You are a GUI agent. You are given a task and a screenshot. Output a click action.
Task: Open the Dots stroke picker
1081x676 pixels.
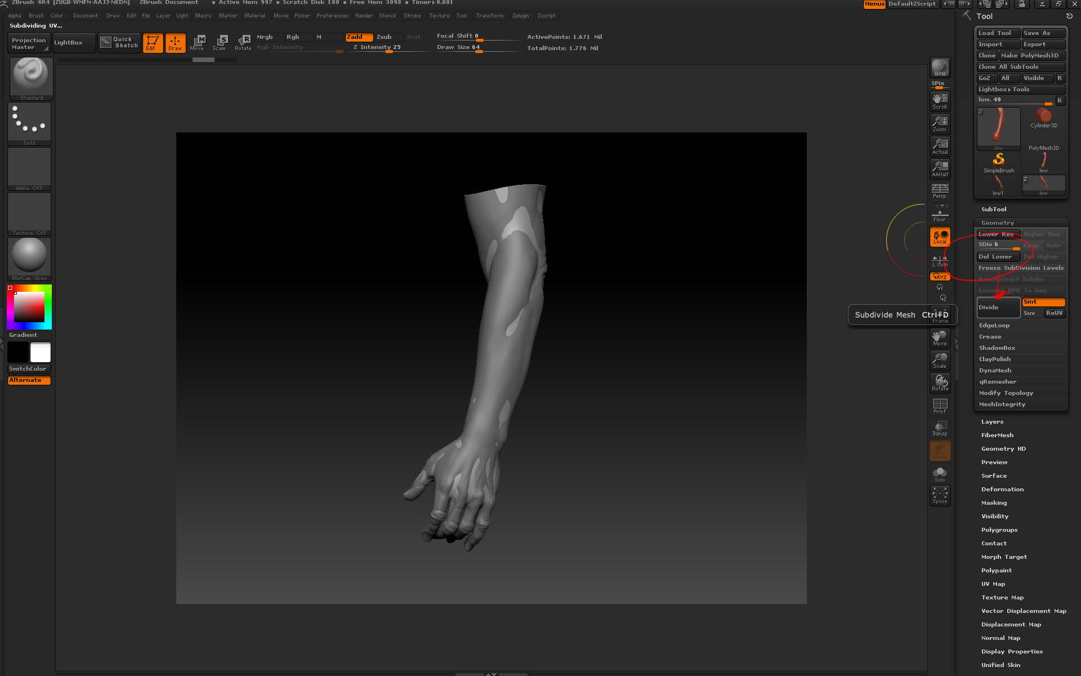pyautogui.click(x=29, y=124)
